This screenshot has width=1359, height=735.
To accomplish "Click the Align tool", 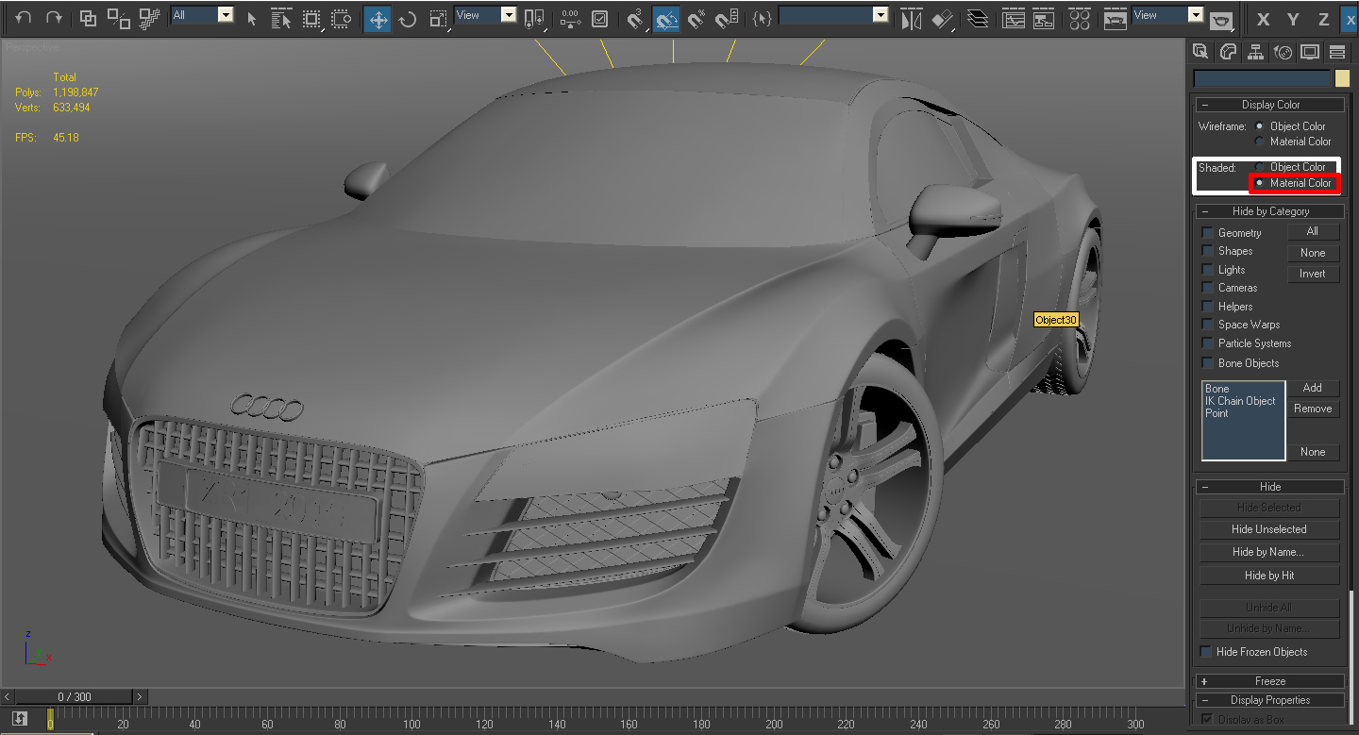I will click(942, 18).
